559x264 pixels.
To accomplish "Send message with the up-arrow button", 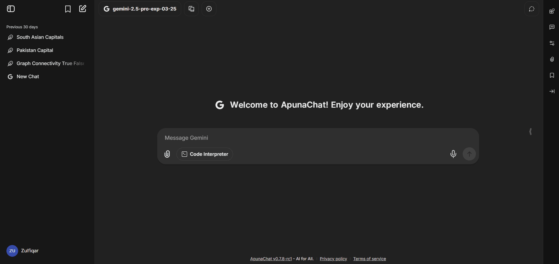I will [469, 154].
